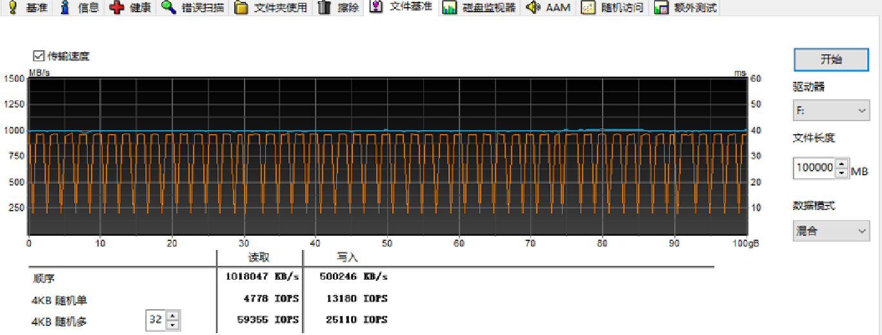The width and height of the screenshot is (882, 335).
Task: Open the 驱动器 drive dropdown showing F:
Action: coord(831,111)
